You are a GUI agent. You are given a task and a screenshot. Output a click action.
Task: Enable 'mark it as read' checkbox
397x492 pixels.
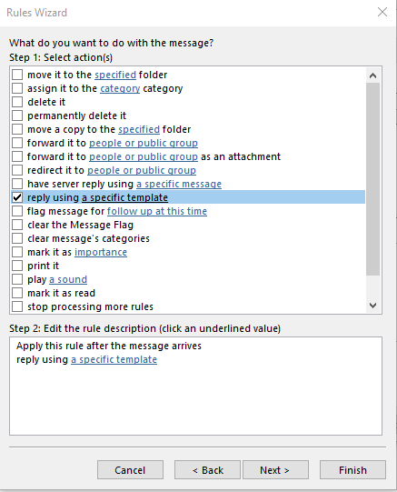17,293
